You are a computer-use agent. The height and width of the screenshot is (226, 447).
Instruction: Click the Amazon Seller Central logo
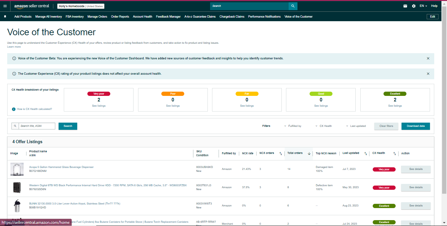32,6
